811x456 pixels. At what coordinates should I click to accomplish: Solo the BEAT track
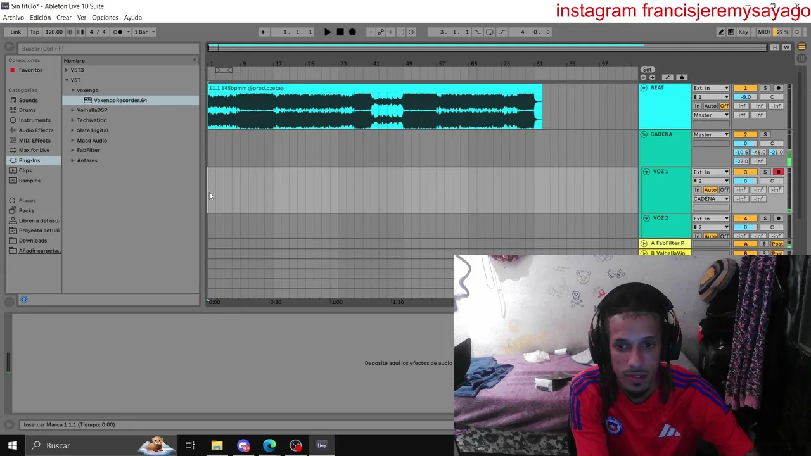click(x=765, y=88)
